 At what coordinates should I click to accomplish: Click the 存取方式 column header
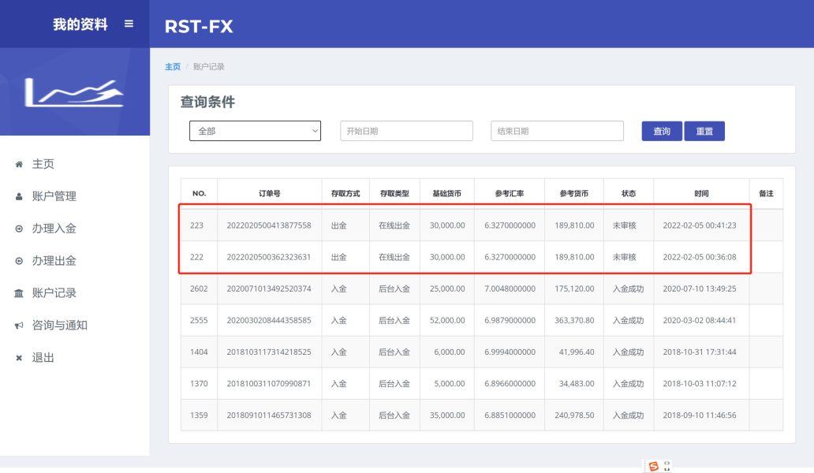345,193
